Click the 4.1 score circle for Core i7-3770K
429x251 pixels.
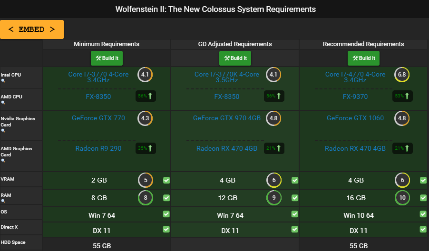coord(273,75)
